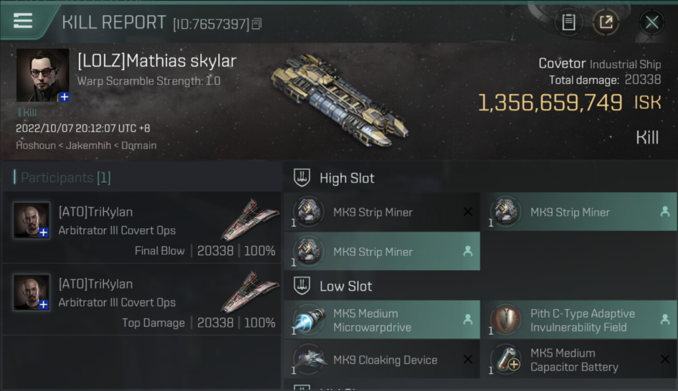This screenshot has height=391, width=678.
Task: Click the MK5 Medium Microwarpdrive icon
Action: 308,320
